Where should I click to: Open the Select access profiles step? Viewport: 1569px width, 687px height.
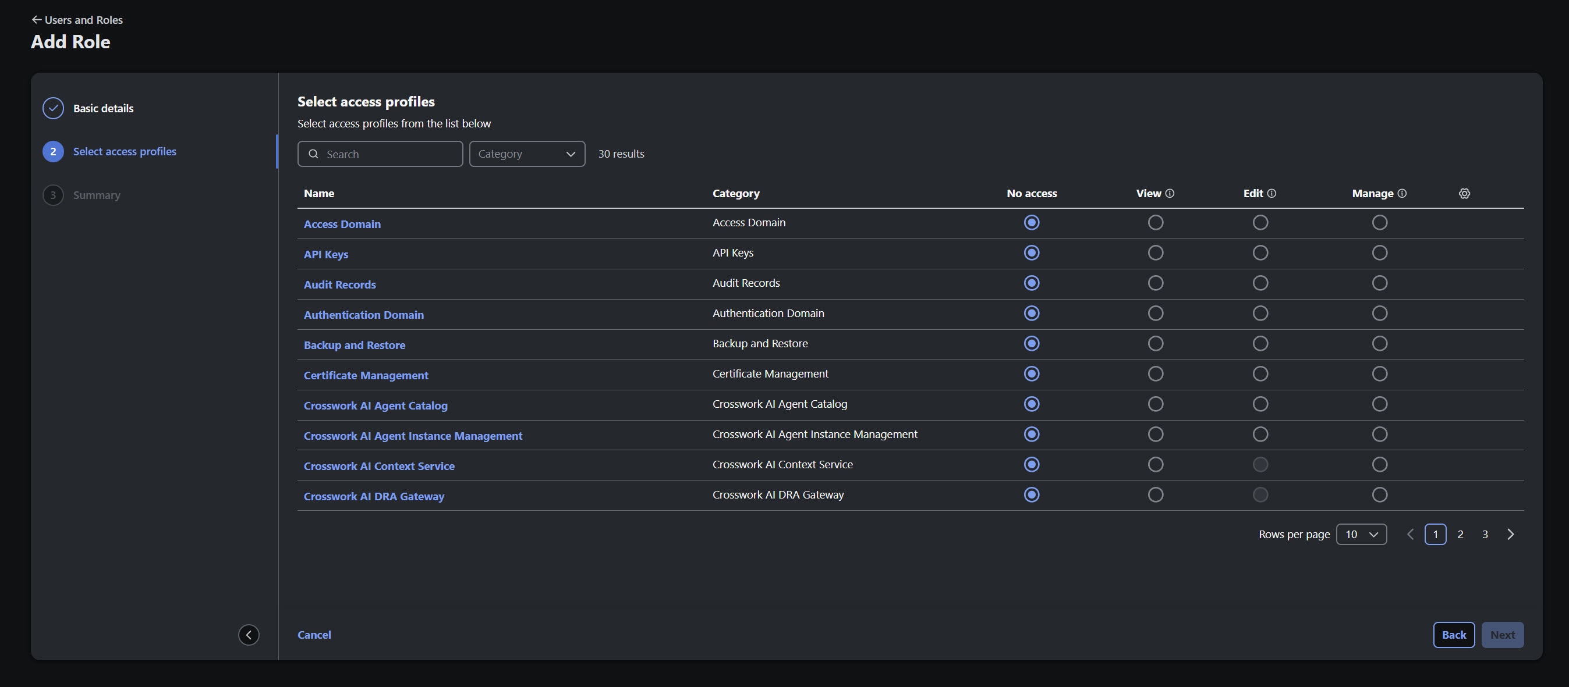tap(124, 151)
